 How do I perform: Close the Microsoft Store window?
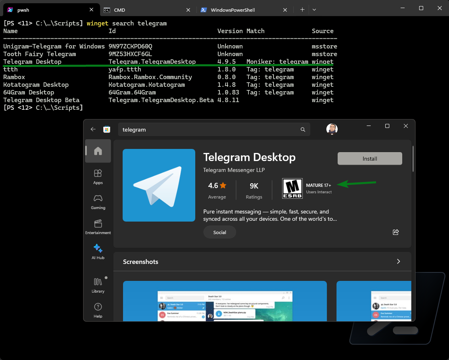[x=406, y=126]
